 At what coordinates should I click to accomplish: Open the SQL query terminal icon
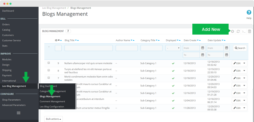[x=244, y=32]
